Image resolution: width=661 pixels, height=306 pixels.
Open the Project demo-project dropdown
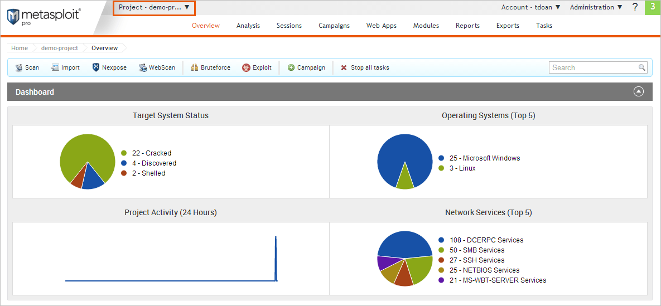(154, 8)
